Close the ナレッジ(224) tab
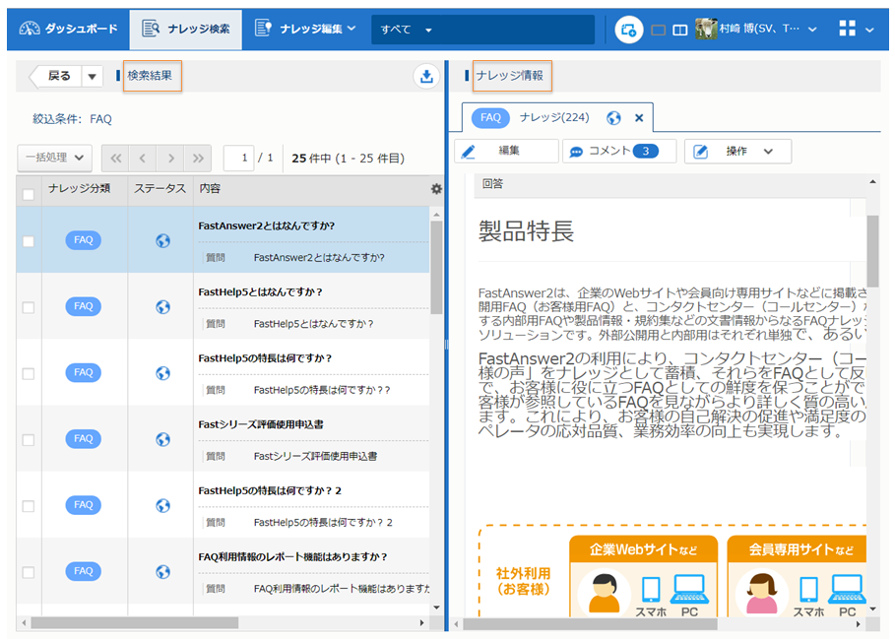The height and width of the screenshot is (641, 895). [x=639, y=118]
